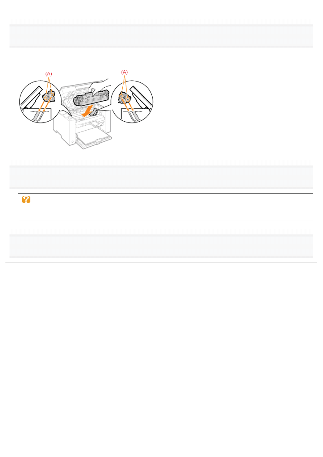Image resolution: width=323 pixels, height=457 pixels.
Task: Click the cartridge protrusion in right inset circle
Action: coord(124,98)
